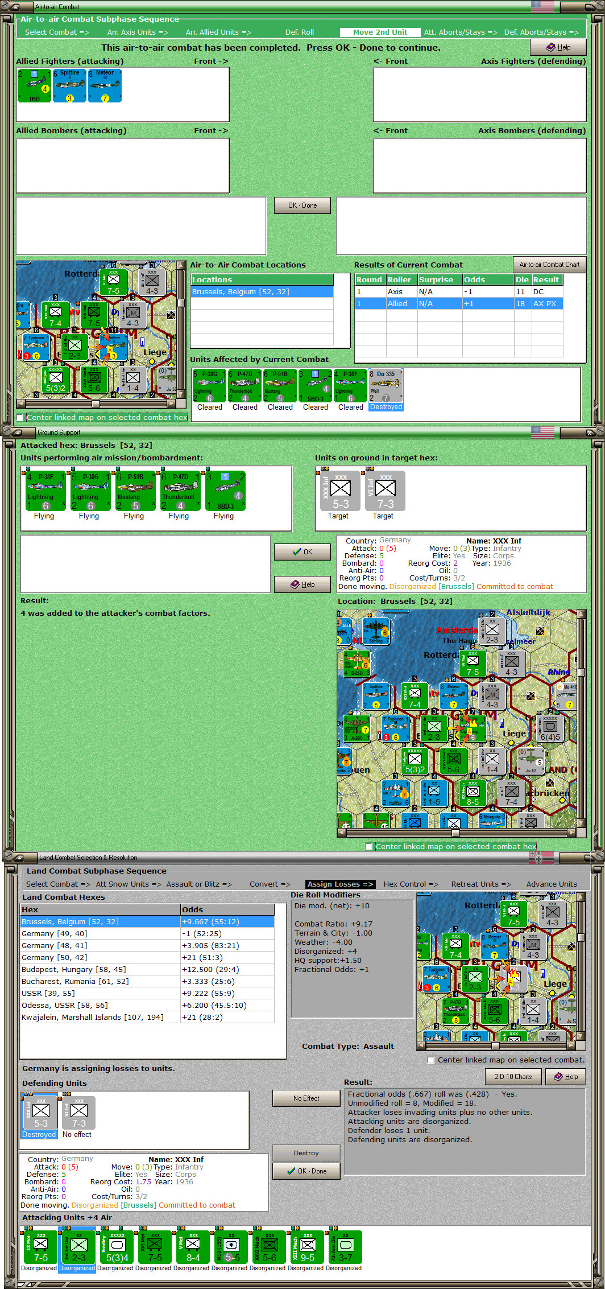Open Help in the Air-to-air Combat window
Screen dimensions: 605x1289
558,47
